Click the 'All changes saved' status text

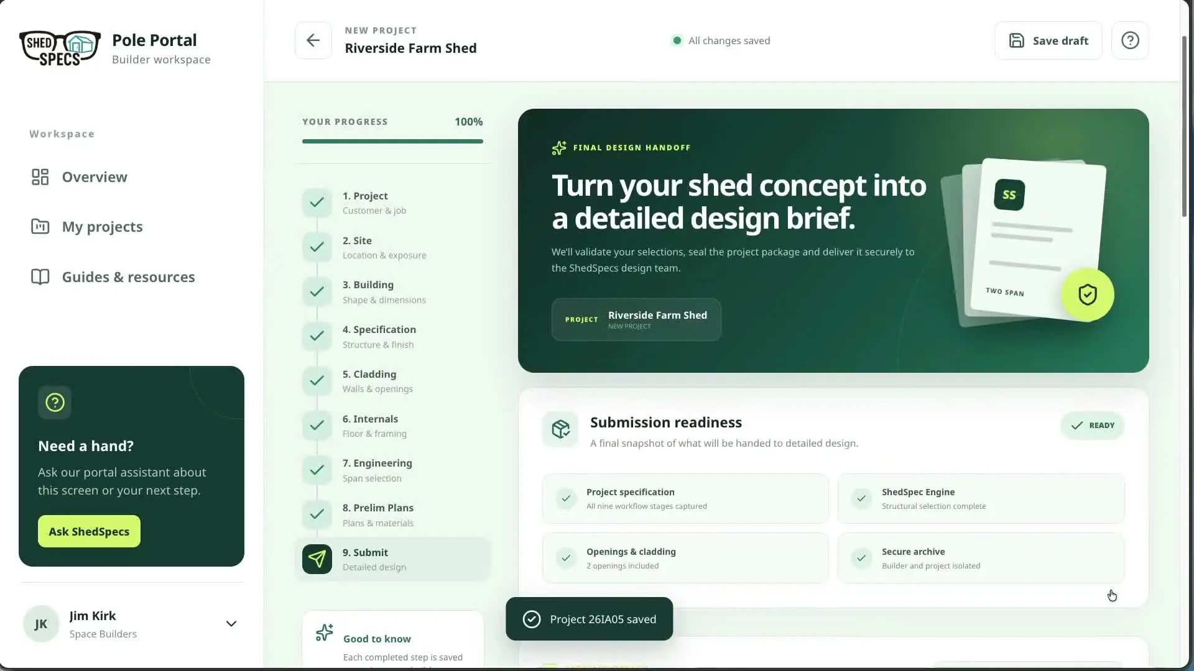tap(729, 40)
